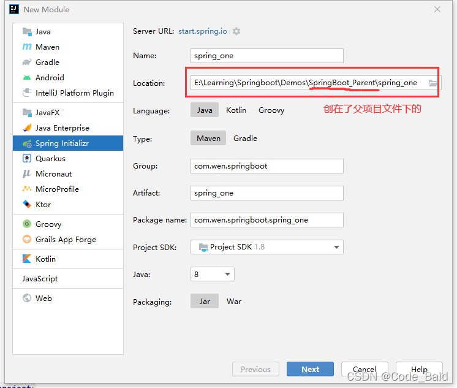This screenshot has height=388, width=457.
Task: Click the IntelliJ Platform Plugin icon
Action: (27, 93)
